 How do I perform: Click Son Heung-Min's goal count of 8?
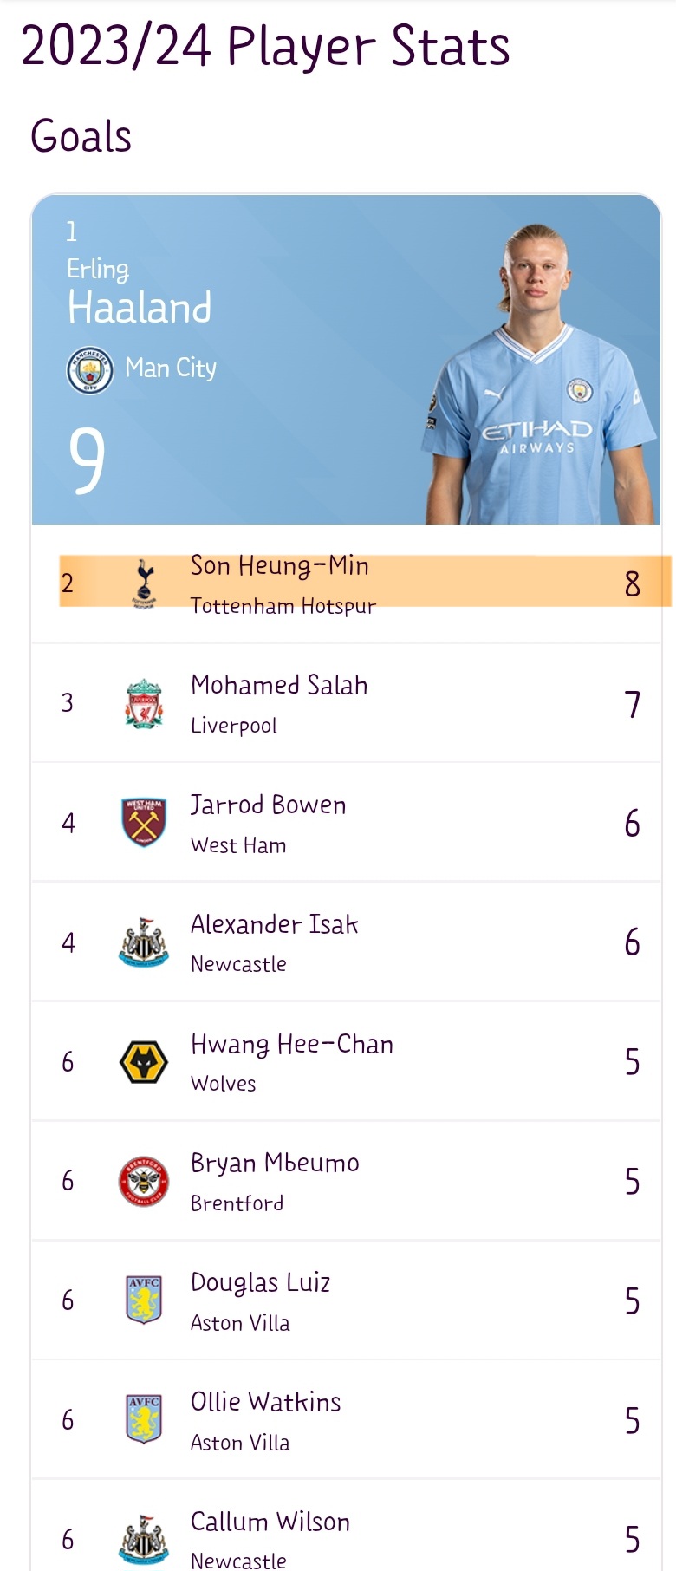click(633, 584)
